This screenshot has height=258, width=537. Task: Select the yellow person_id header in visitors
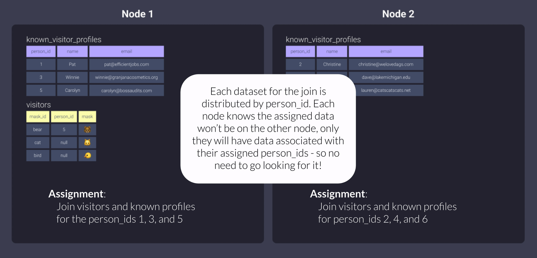[x=64, y=117]
